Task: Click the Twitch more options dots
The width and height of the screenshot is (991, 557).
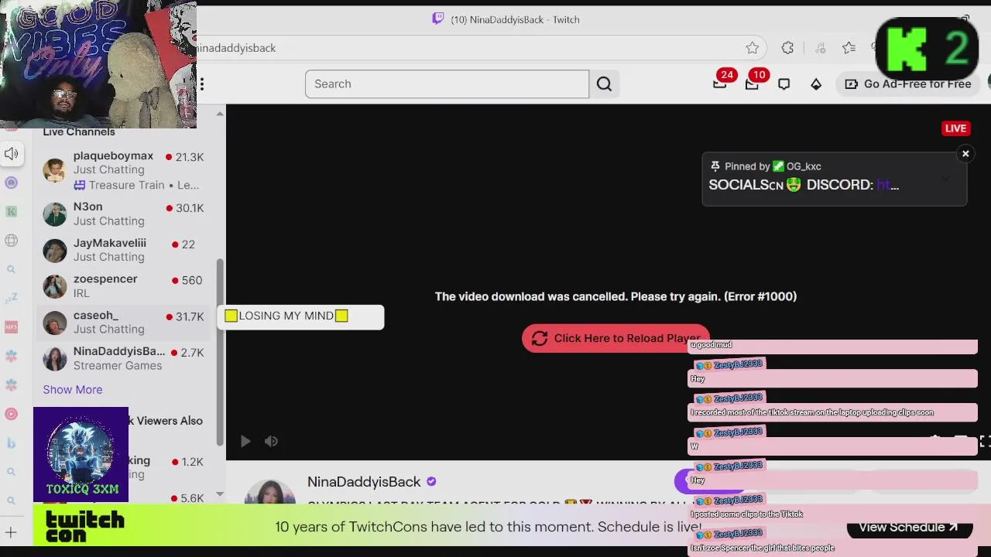Action: pos(201,84)
